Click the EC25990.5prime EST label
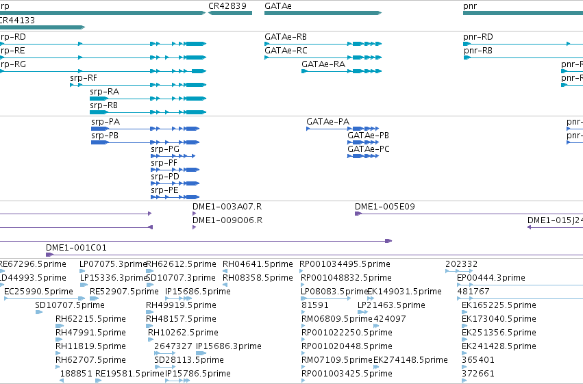This screenshot has height=384, width=583. tap(38, 292)
